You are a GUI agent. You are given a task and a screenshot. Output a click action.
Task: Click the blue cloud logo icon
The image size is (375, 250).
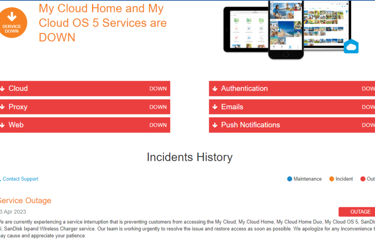coord(351,46)
